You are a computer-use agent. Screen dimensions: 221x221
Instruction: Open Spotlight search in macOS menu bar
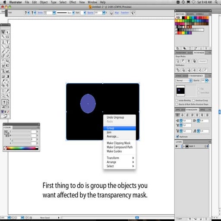tap(216, 2)
